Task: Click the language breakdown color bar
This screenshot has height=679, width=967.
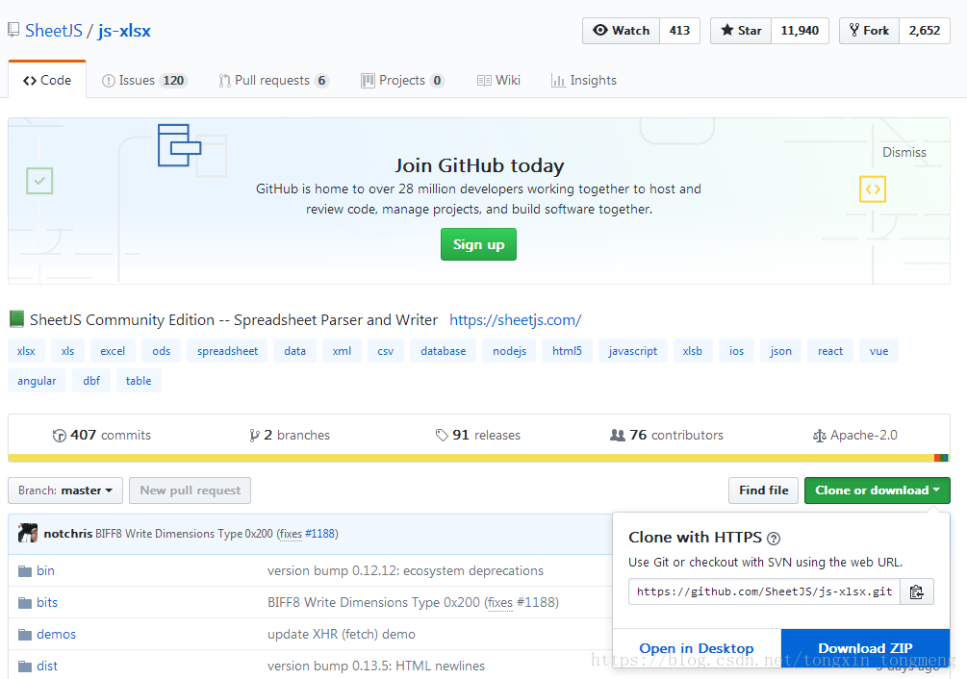Action: pyautogui.click(x=479, y=458)
